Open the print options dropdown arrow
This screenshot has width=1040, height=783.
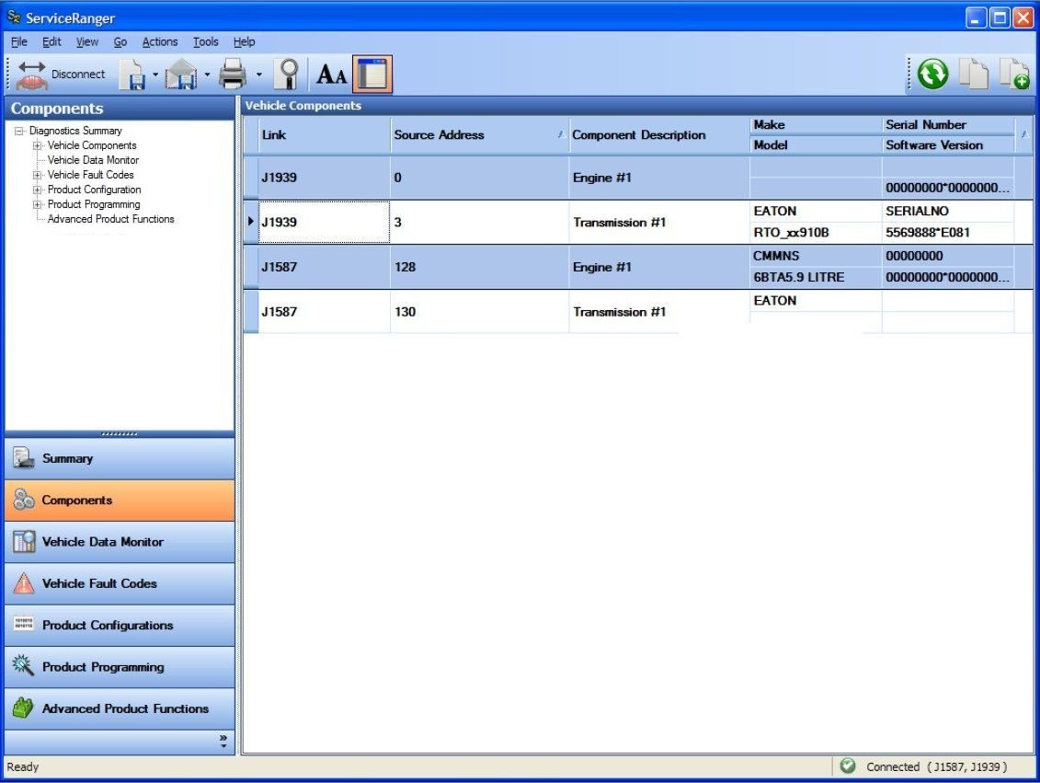pos(258,75)
